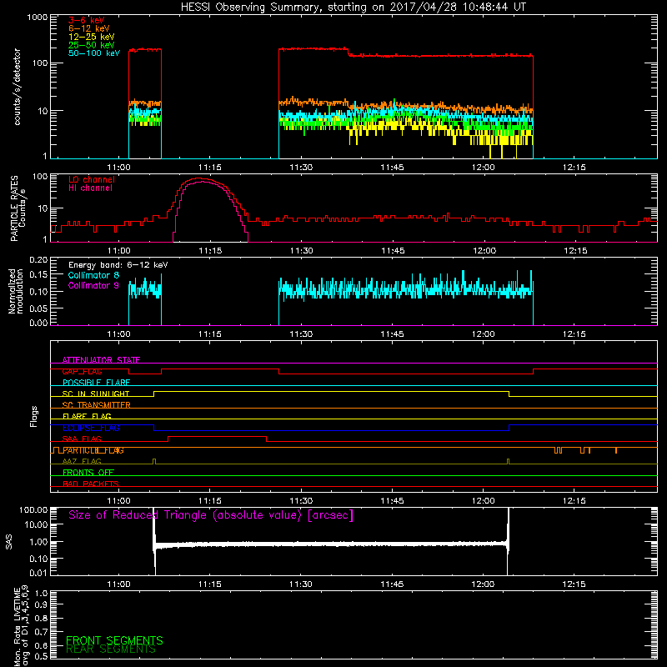Click the FLARE_FLAG label
667x667 pixels.
87,416
